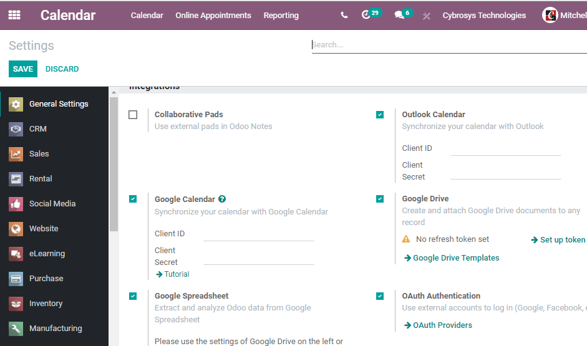
Task: Click the Manufacturing wrench icon
Action: coord(16,329)
